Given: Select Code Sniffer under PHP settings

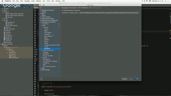Looking at the screenshot, I should 48,33.
